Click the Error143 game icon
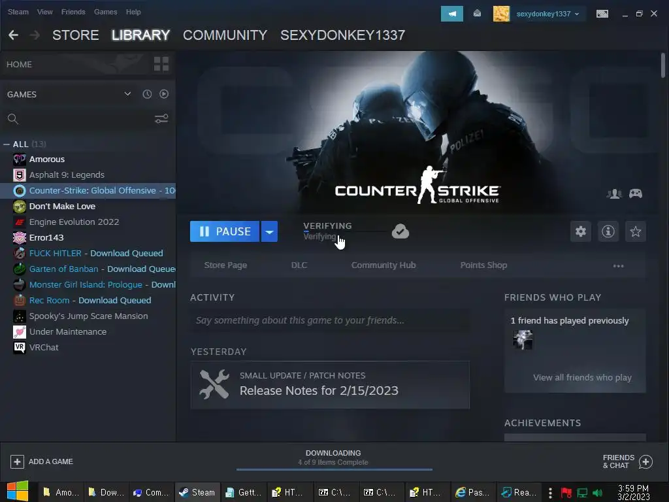This screenshot has width=669, height=502. tap(19, 238)
